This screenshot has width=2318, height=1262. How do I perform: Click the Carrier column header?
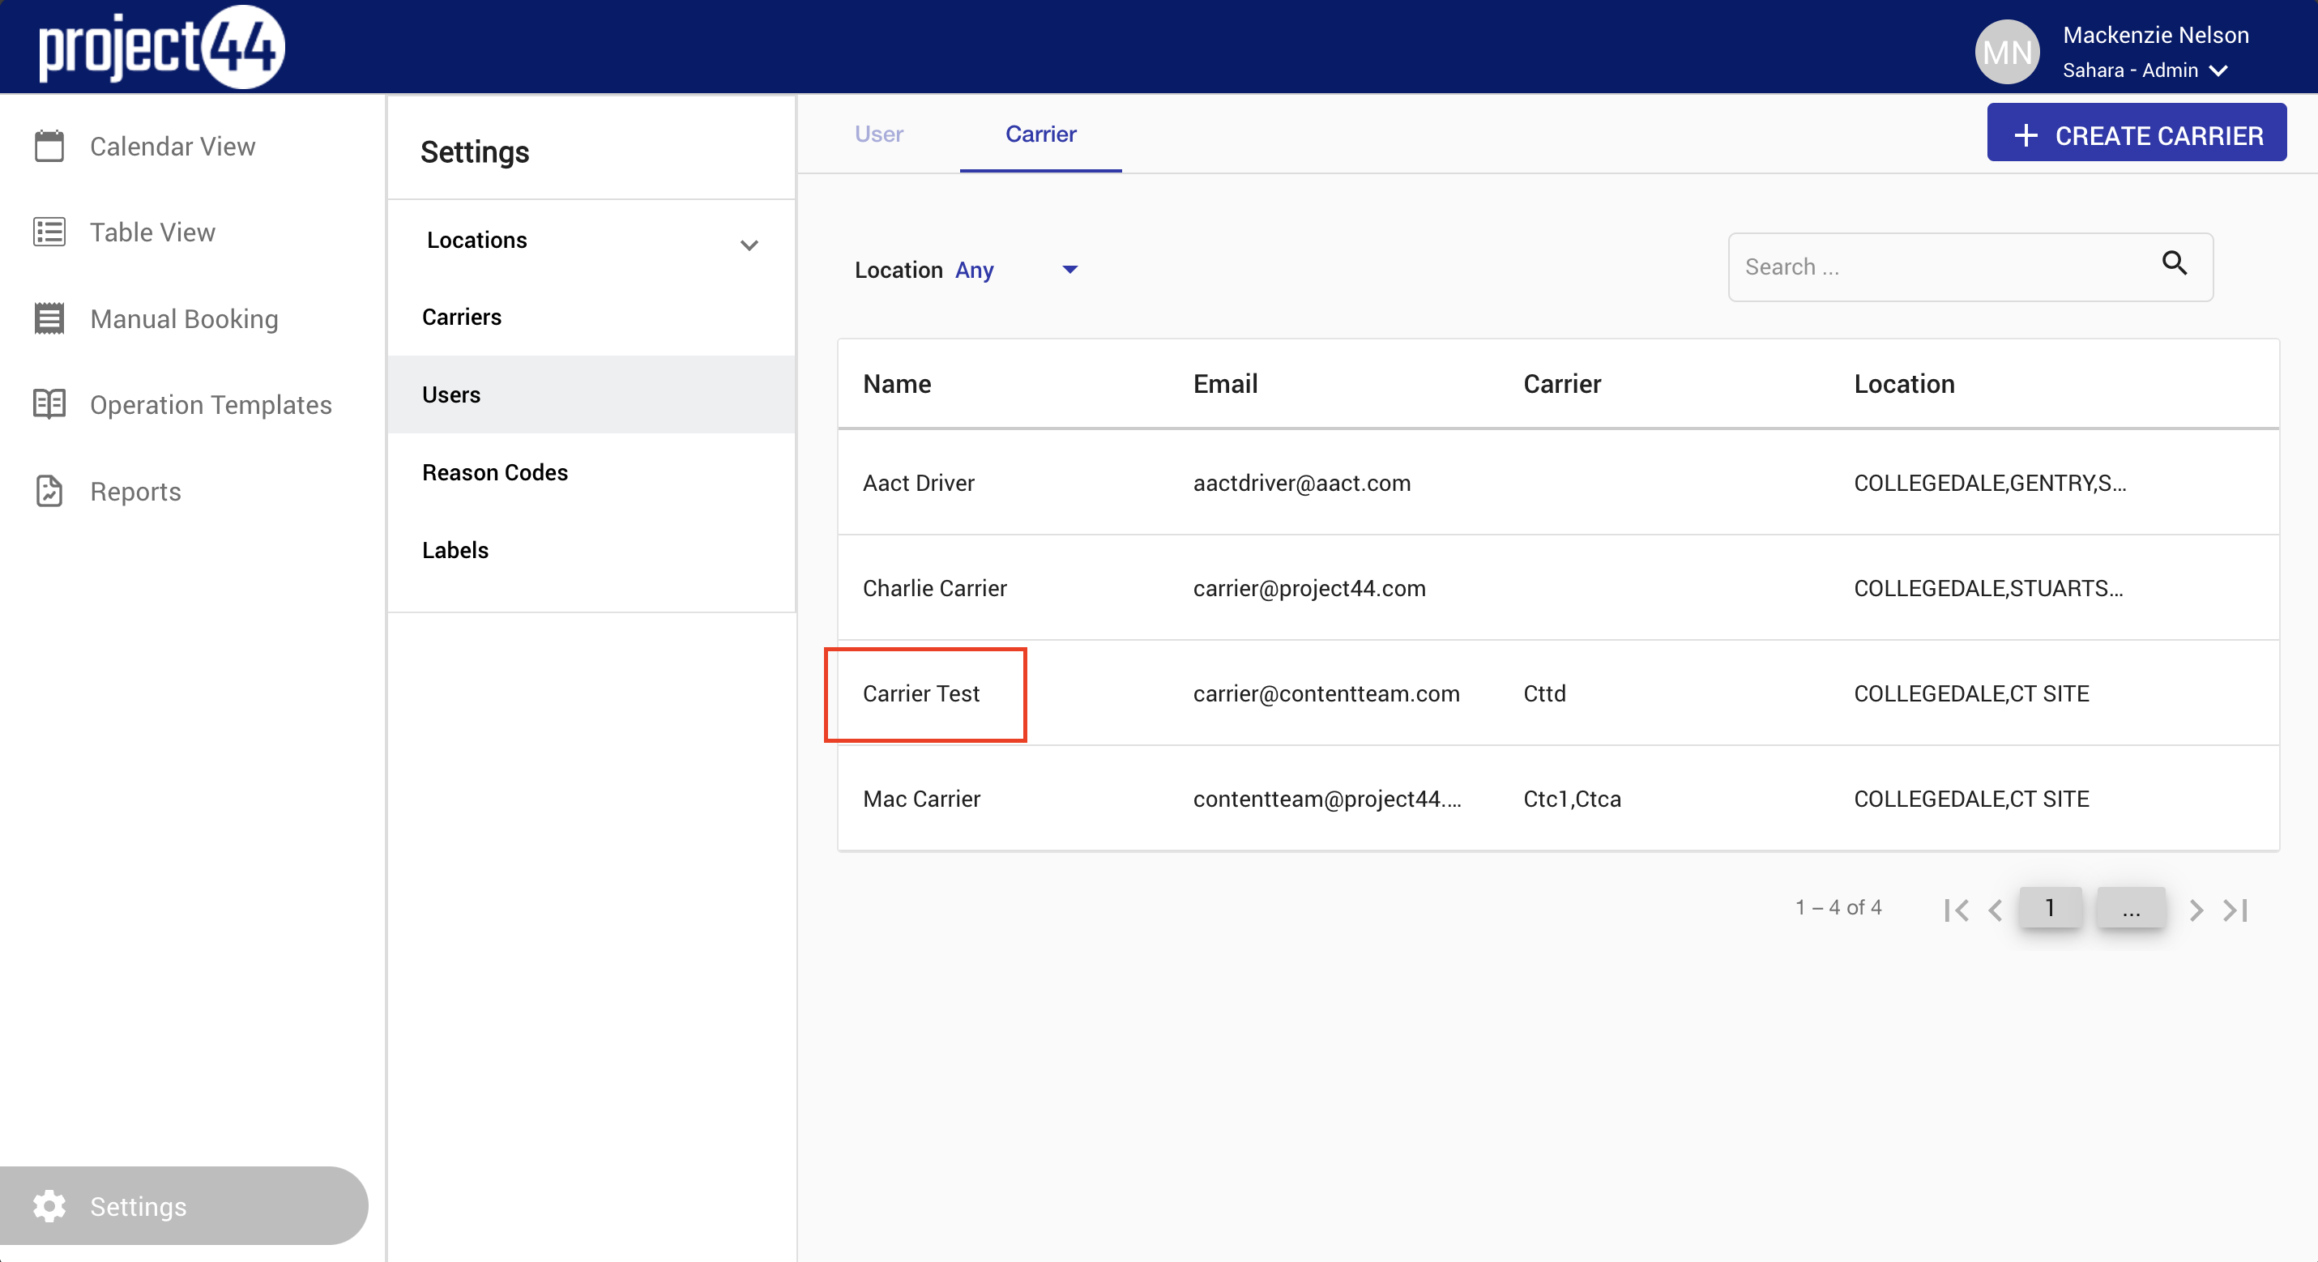click(1562, 384)
